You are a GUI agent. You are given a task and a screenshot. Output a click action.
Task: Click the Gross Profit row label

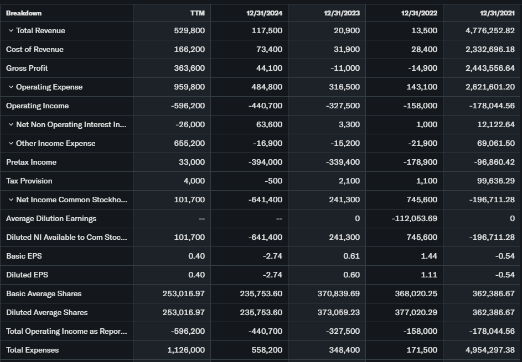pyautogui.click(x=27, y=68)
